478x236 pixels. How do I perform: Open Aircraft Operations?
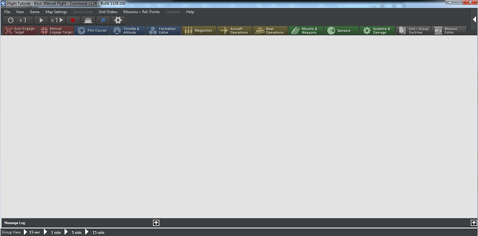pos(235,31)
